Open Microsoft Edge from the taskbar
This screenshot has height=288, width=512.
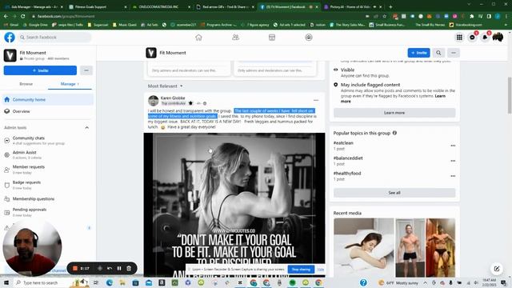[x=110, y=282]
